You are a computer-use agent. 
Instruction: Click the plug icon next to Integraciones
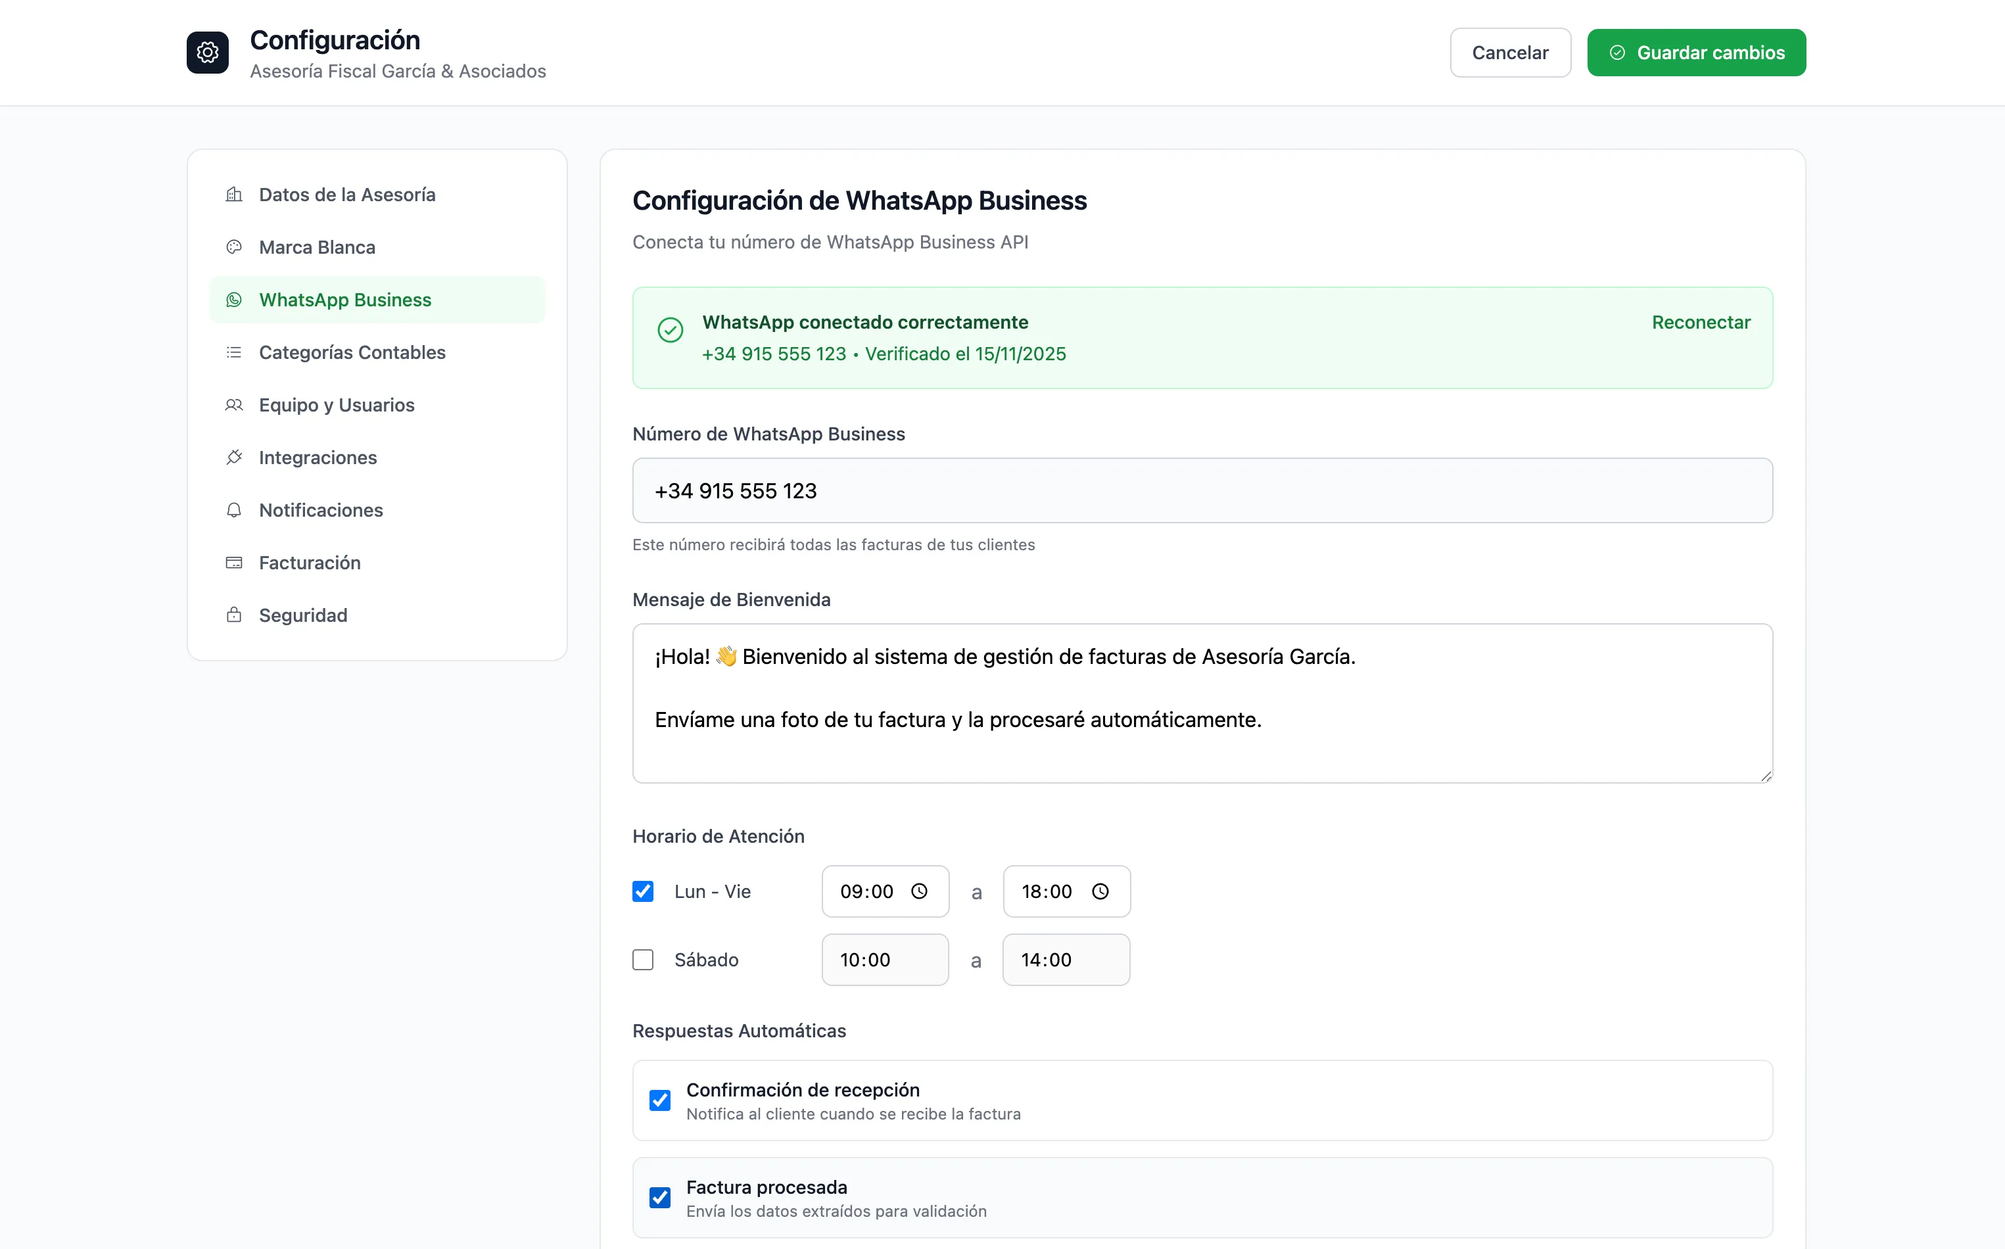coord(234,457)
